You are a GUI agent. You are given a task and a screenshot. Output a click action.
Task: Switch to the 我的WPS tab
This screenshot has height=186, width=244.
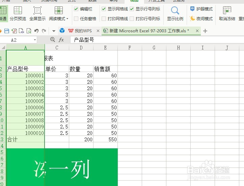coord(80,31)
